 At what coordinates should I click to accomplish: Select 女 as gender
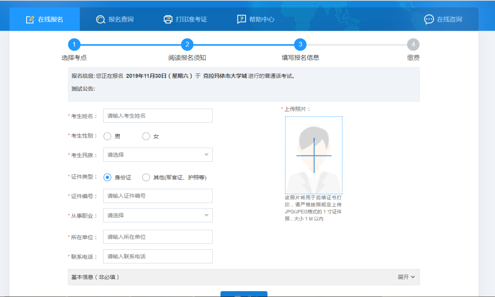coord(146,136)
